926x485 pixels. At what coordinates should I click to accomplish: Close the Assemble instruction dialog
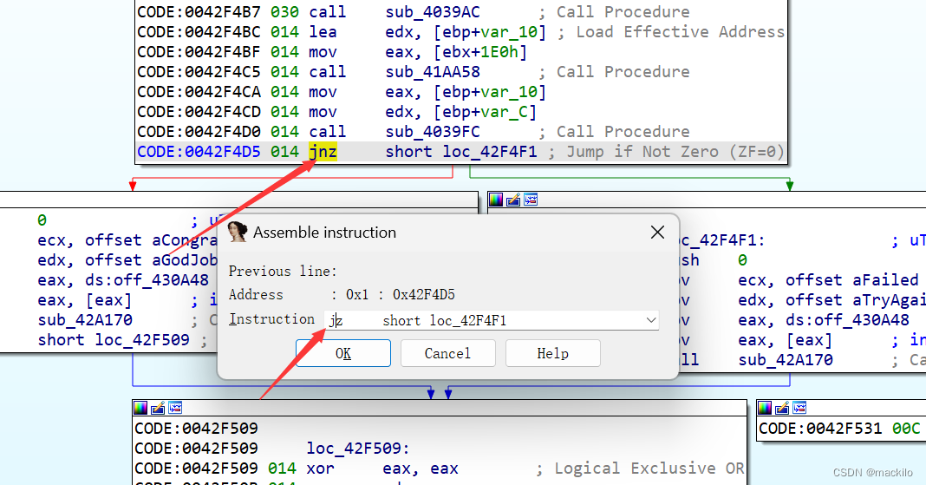[x=657, y=233]
